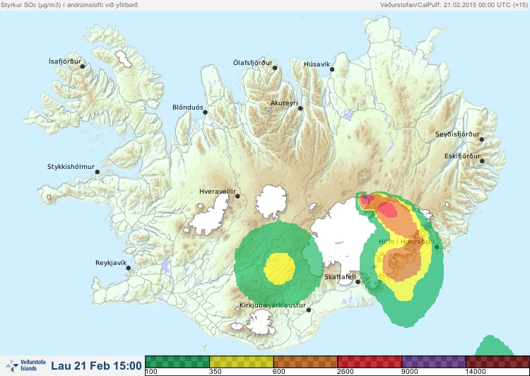Image resolution: width=530 pixels, height=376 pixels.
Task: Click the Reykjavík location dot
Action: (x=129, y=268)
